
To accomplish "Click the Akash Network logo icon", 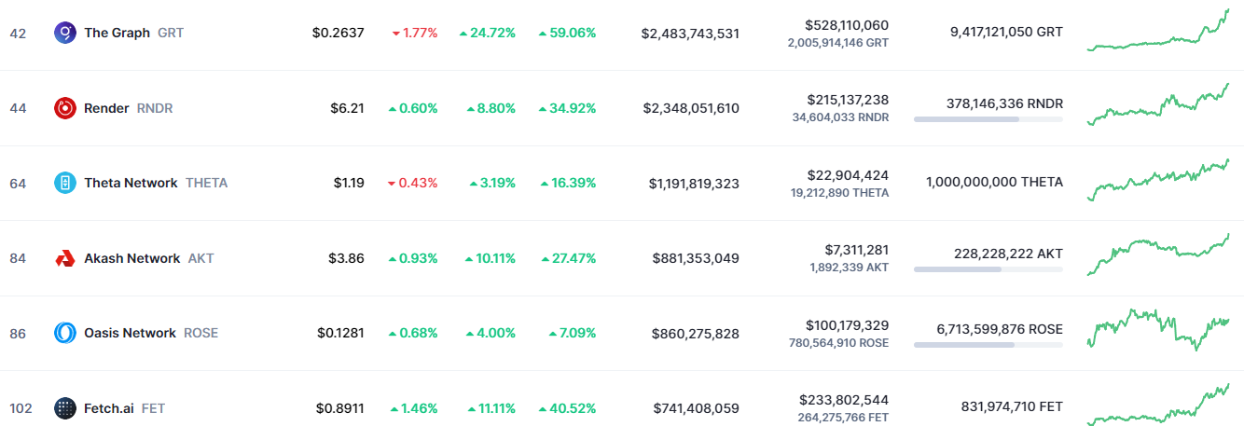I will tap(65, 258).
